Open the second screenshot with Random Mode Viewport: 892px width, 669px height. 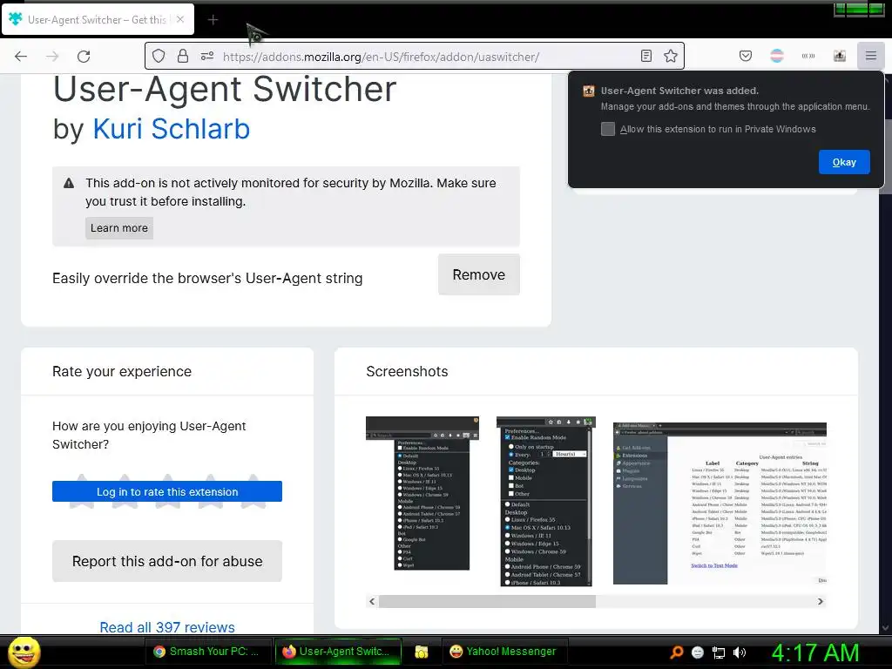tap(545, 501)
